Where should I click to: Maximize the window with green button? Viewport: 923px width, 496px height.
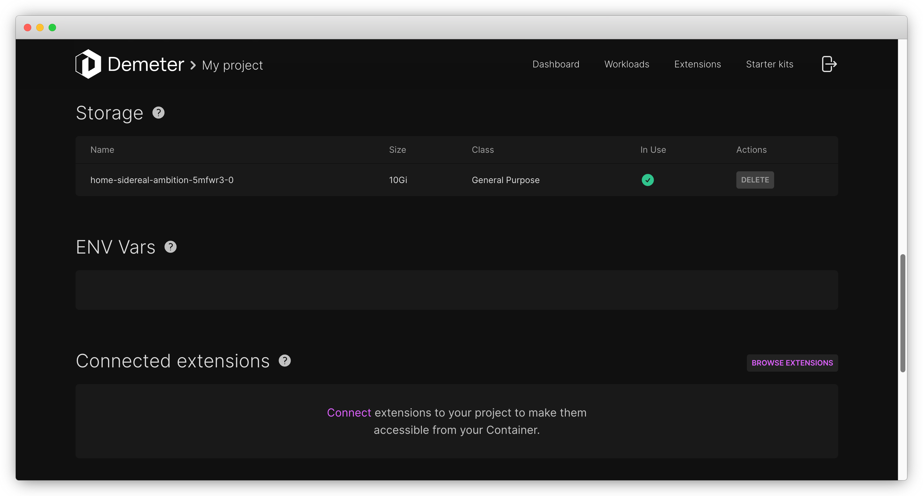(52, 28)
